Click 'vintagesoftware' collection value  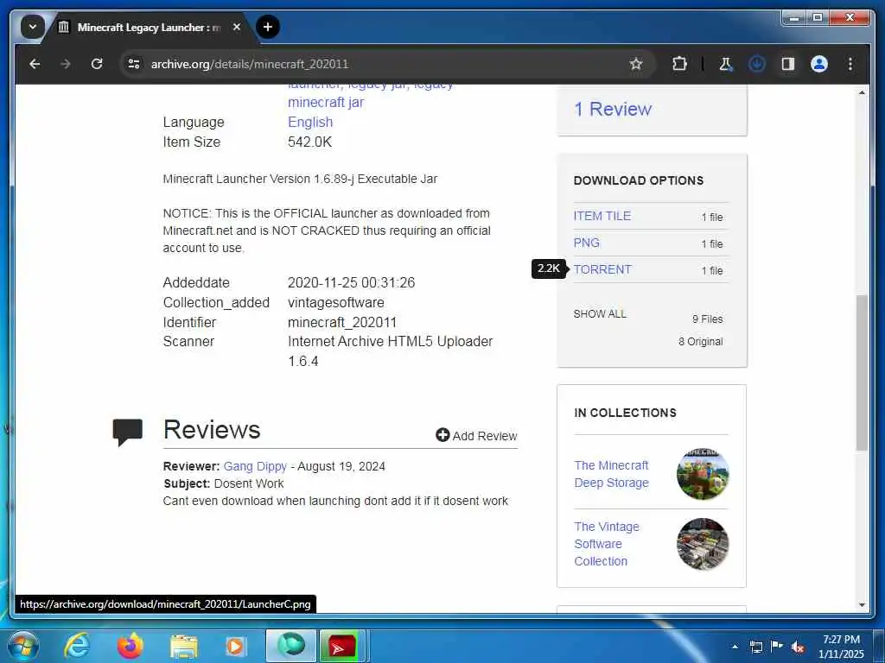pos(336,303)
